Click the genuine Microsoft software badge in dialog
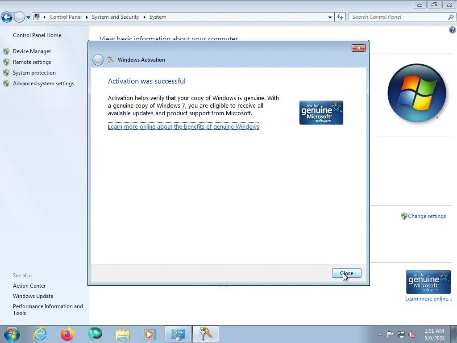This screenshot has height=343, width=457. point(321,113)
